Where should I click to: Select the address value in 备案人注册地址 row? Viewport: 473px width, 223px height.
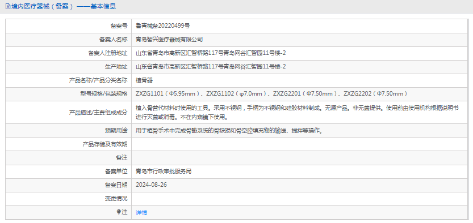(x=211, y=53)
